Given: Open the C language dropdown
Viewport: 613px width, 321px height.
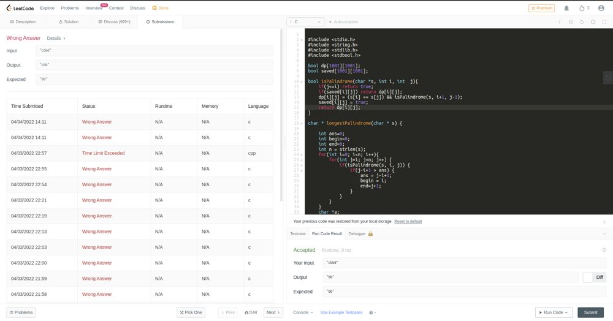Looking at the screenshot, I should [x=305, y=22].
